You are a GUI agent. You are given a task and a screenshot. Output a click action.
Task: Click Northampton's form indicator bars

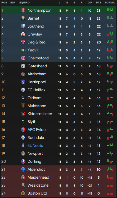(x=110, y=10)
